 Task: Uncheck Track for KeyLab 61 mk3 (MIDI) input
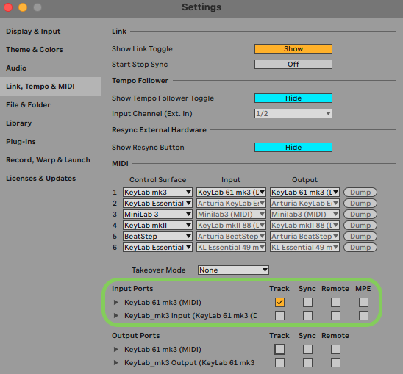279,302
